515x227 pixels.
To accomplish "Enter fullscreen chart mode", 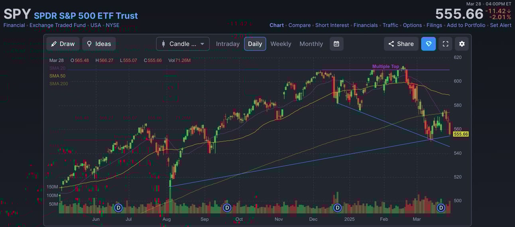I will pyautogui.click(x=446, y=44).
